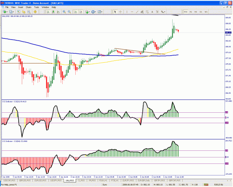The width and height of the screenshot is (233, 187).
Task: Select the Text Label tool
Action: 157,12
